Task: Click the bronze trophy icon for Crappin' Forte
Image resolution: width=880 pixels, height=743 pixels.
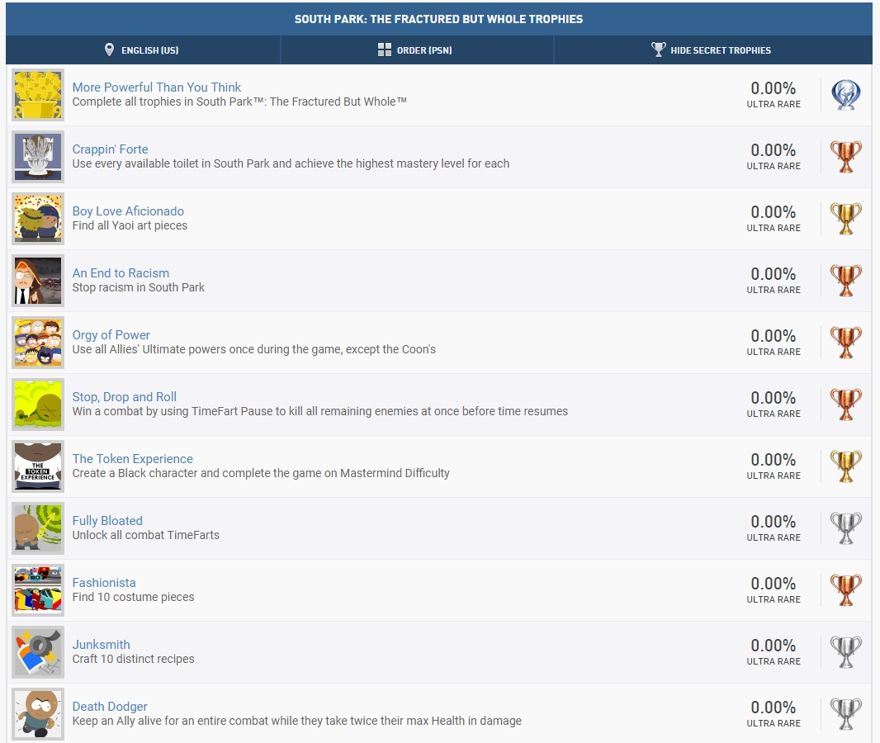Action: 846,157
